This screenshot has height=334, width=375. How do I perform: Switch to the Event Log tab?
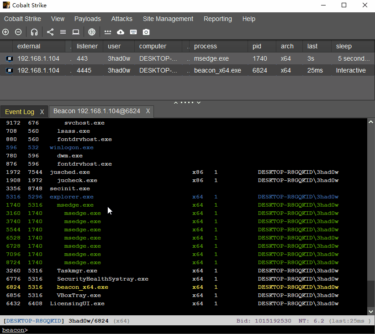pyautogui.click(x=20, y=112)
